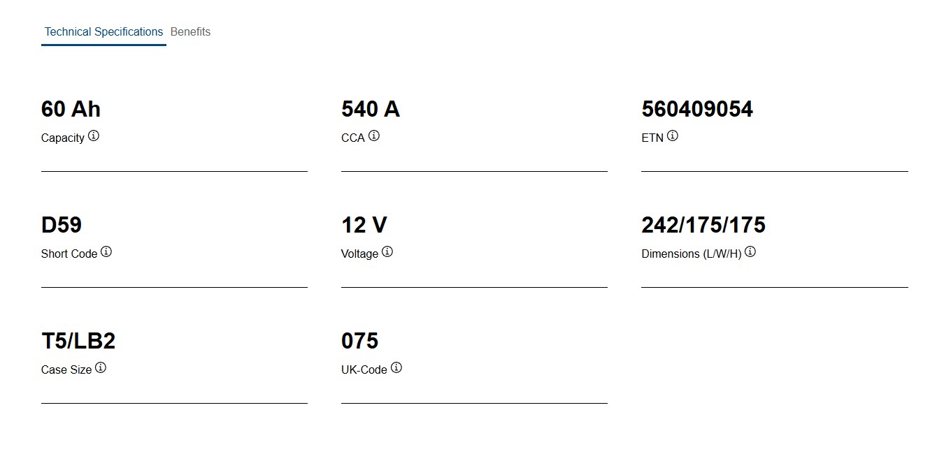Click the 60 Ah capacity value
This screenshot has height=454, width=937.
(x=71, y=109)
